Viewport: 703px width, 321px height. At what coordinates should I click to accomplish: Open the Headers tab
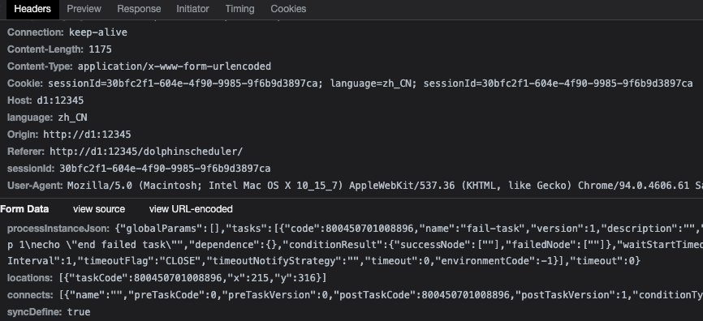coord(32,9)
